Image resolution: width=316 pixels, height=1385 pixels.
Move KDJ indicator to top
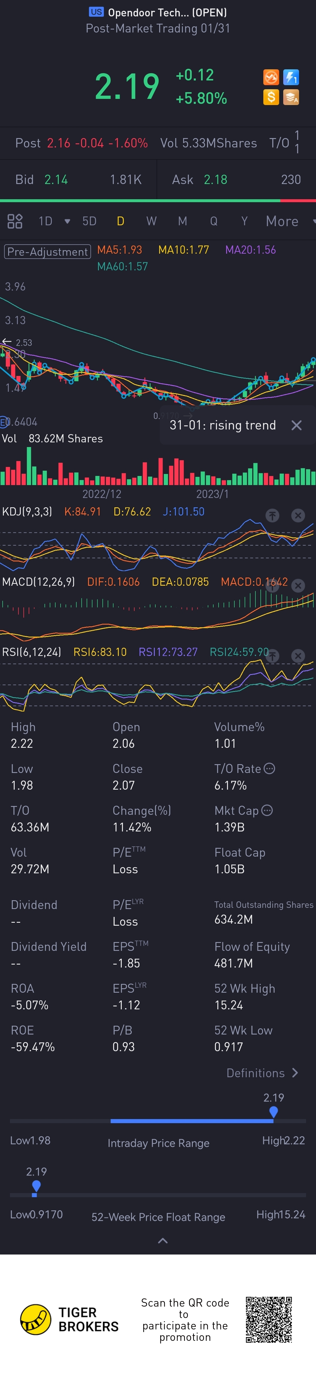tap(272, 515)
